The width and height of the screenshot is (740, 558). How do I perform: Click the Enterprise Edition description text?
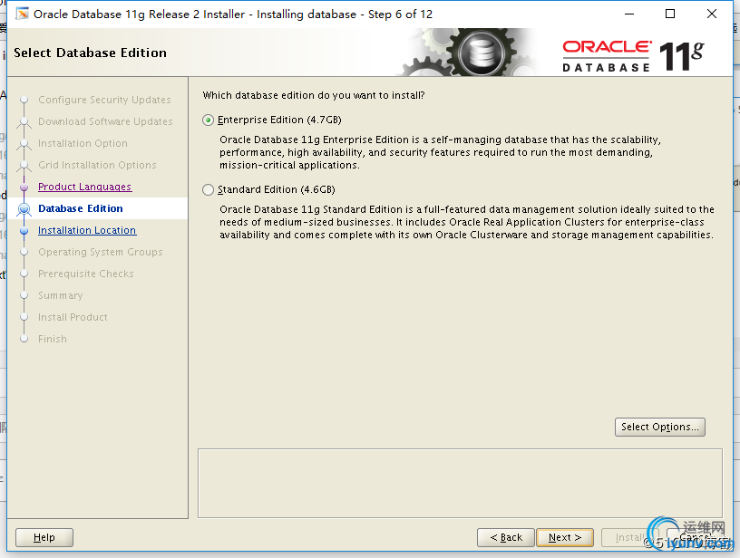point(440,152)
